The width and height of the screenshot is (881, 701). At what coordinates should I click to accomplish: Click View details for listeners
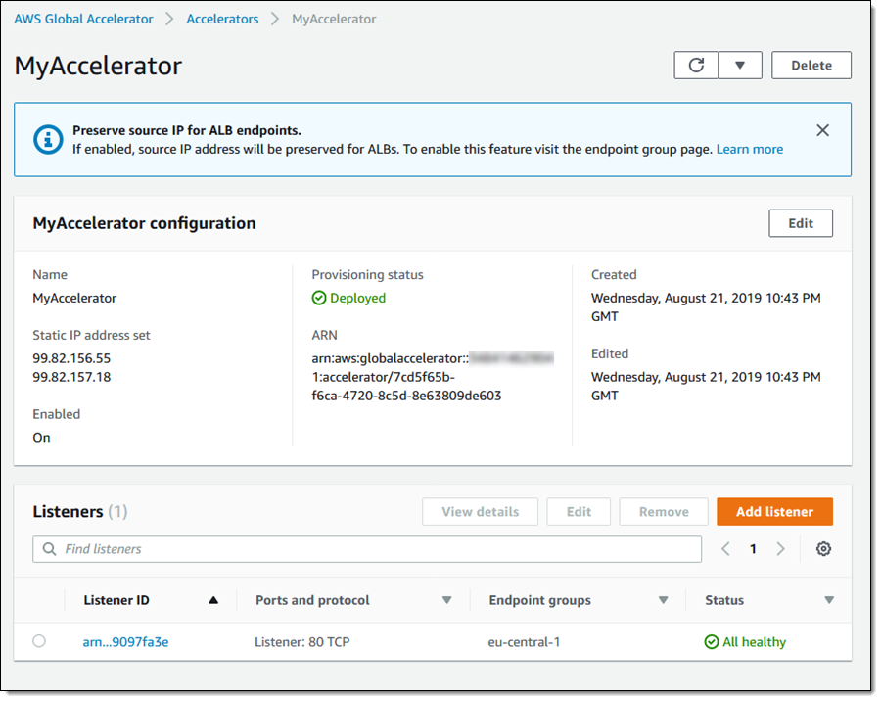coord(480,512)
